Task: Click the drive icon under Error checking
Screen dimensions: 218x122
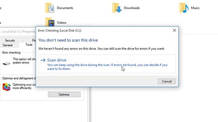Action: coord(6,63)
